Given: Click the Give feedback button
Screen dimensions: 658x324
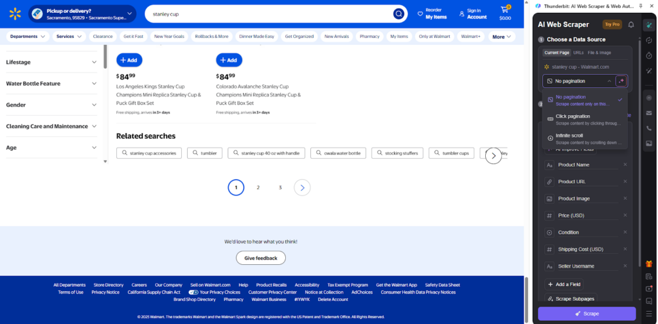Looking at the screenshot, I should pyautogui.click(x=261, y=258).
